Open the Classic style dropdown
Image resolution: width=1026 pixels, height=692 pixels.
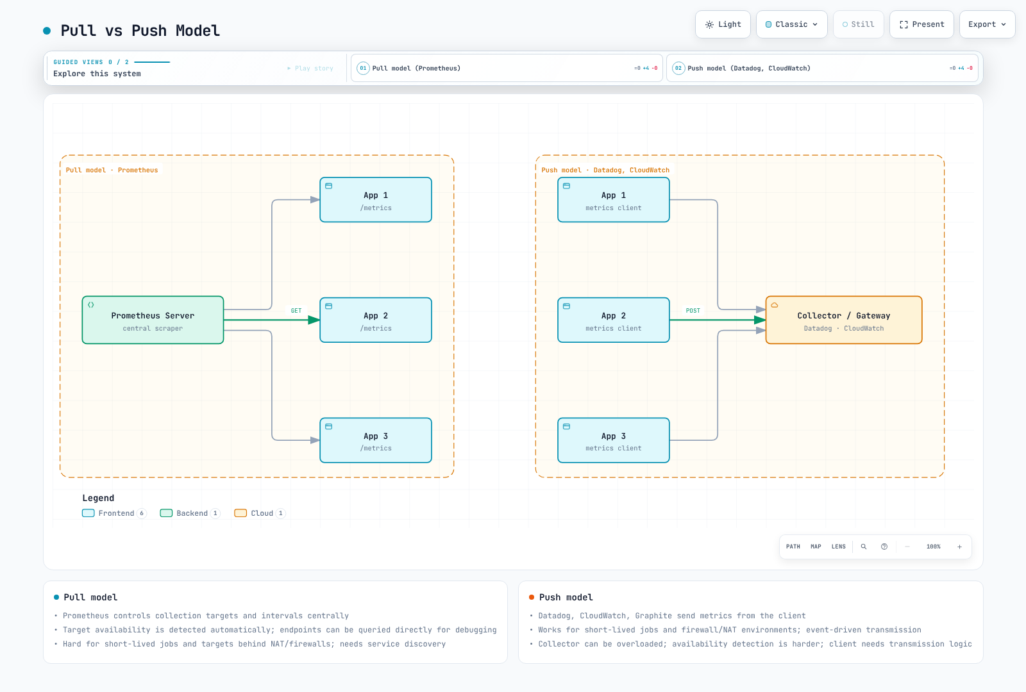(791, 24)
